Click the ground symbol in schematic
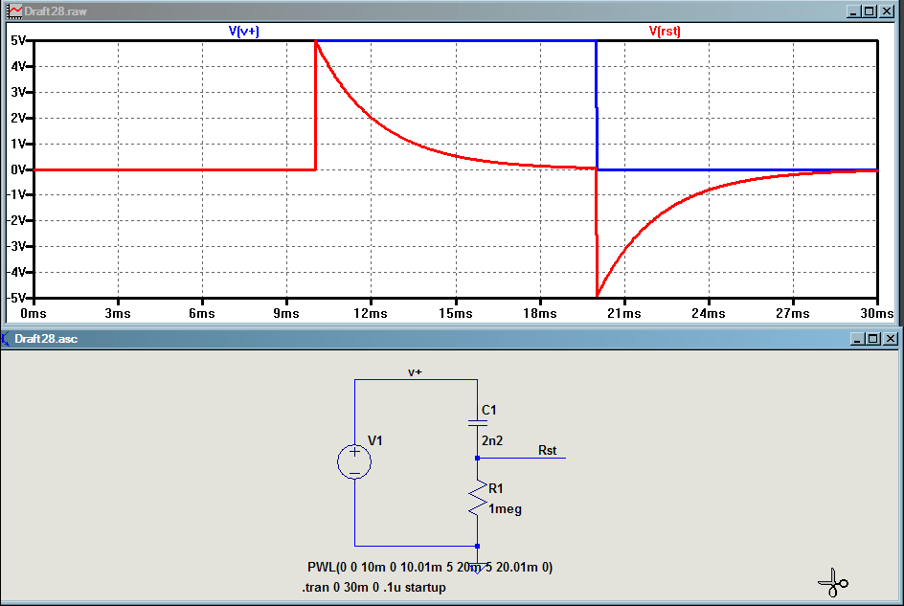Screen dimensions: 904x606 coord(477,568)
